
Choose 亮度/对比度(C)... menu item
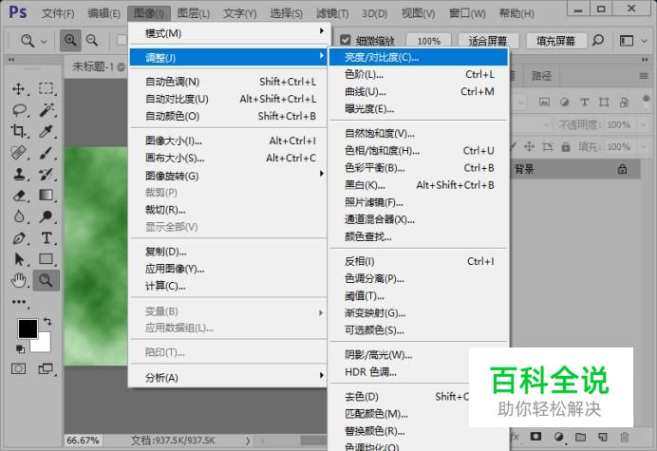pos(419,57)
